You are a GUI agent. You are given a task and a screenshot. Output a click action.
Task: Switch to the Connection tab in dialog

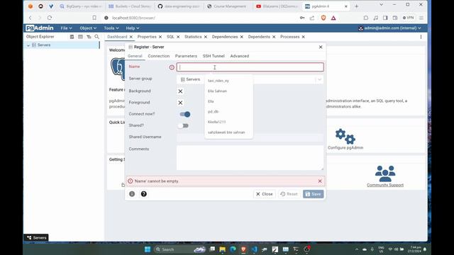159,56
